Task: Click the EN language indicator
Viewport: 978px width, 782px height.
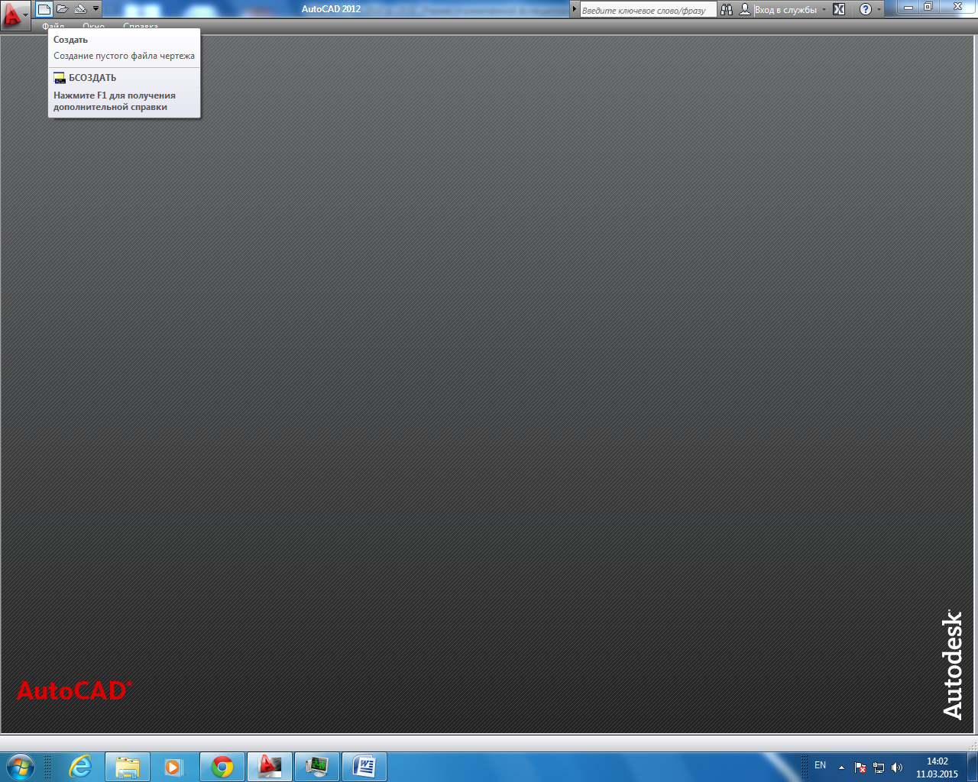Action: pyautogui.click(x=820, y=765)
